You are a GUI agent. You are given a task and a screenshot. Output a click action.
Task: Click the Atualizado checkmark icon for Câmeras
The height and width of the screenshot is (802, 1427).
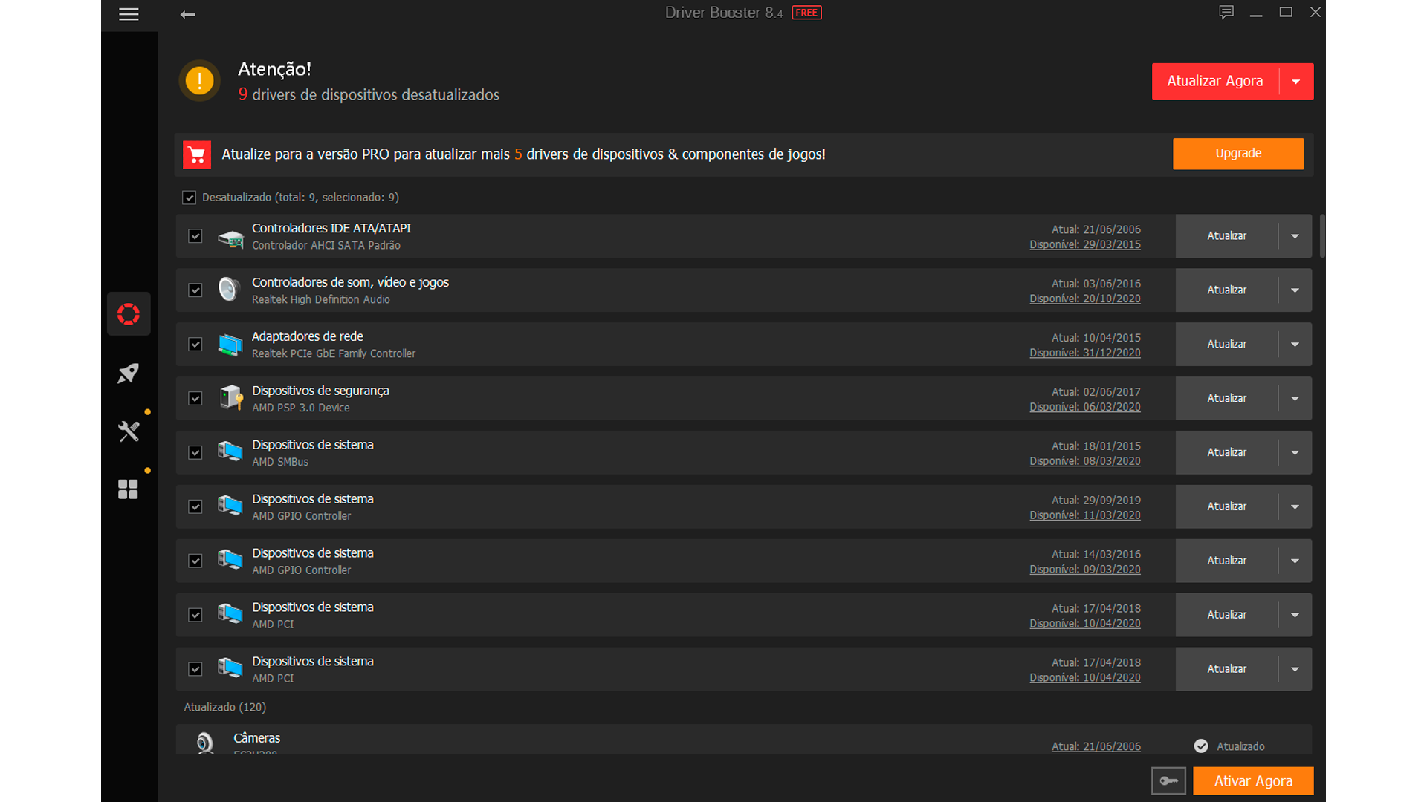tap(1201, 746)
